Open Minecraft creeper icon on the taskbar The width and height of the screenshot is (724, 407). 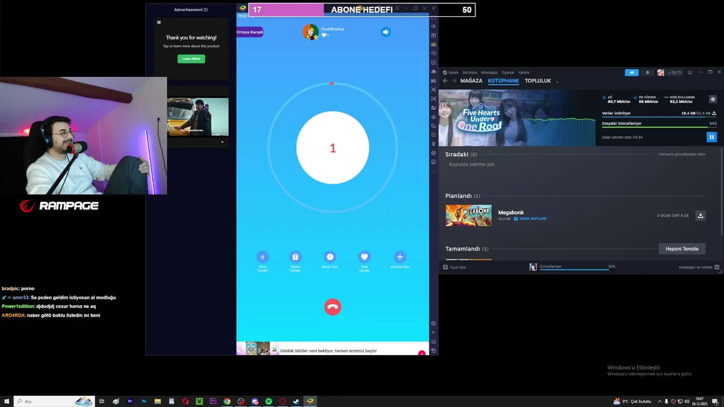199,401
